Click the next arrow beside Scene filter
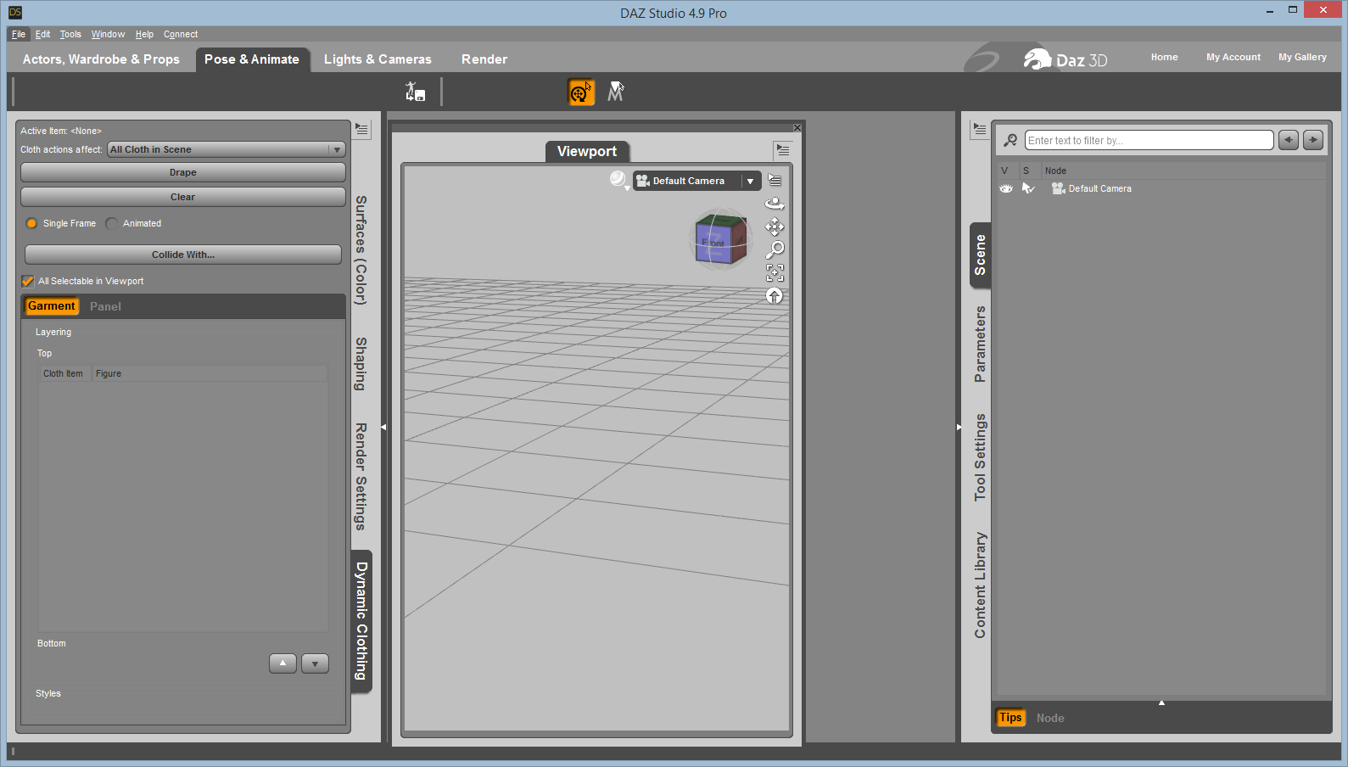Viewport: 1348px width, 767px height. tap(1313, 140)
